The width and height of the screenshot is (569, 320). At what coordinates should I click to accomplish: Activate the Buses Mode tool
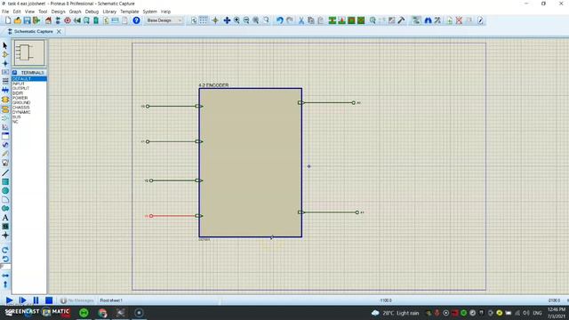pos(5,90)
